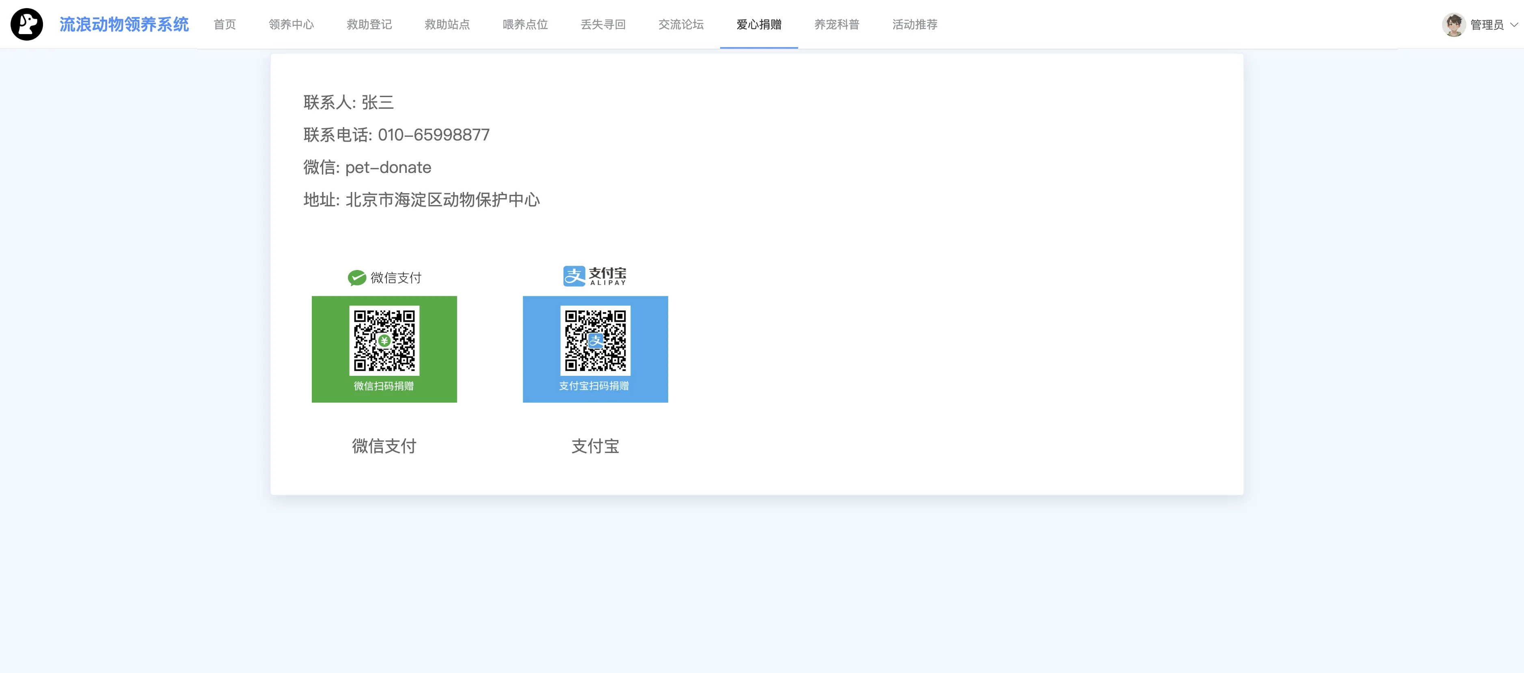Click the dog logo icon
This screenshot has height=673, width=1524.
coord(27,24)
